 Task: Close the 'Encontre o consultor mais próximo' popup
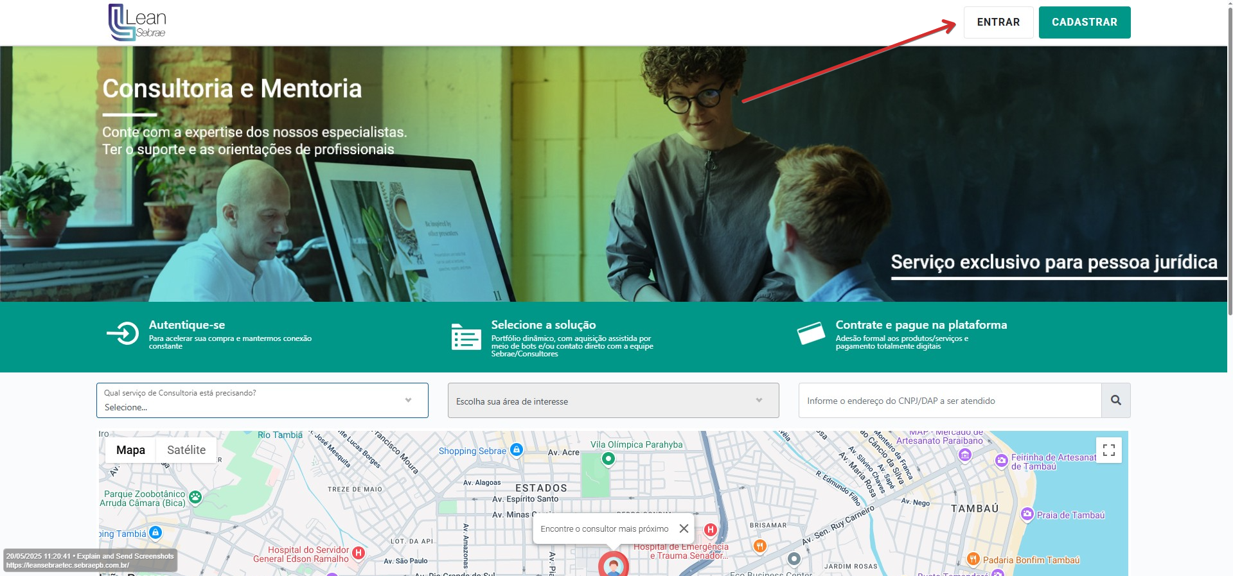pos(684,528)
